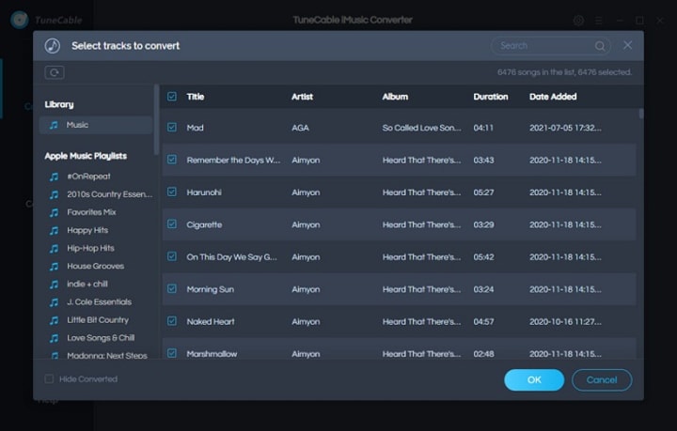Click note icon beside House Grooves
Image resolution: width=677 pixels, height=431 pixels.
pyautogui.click(x=54, y=267)
